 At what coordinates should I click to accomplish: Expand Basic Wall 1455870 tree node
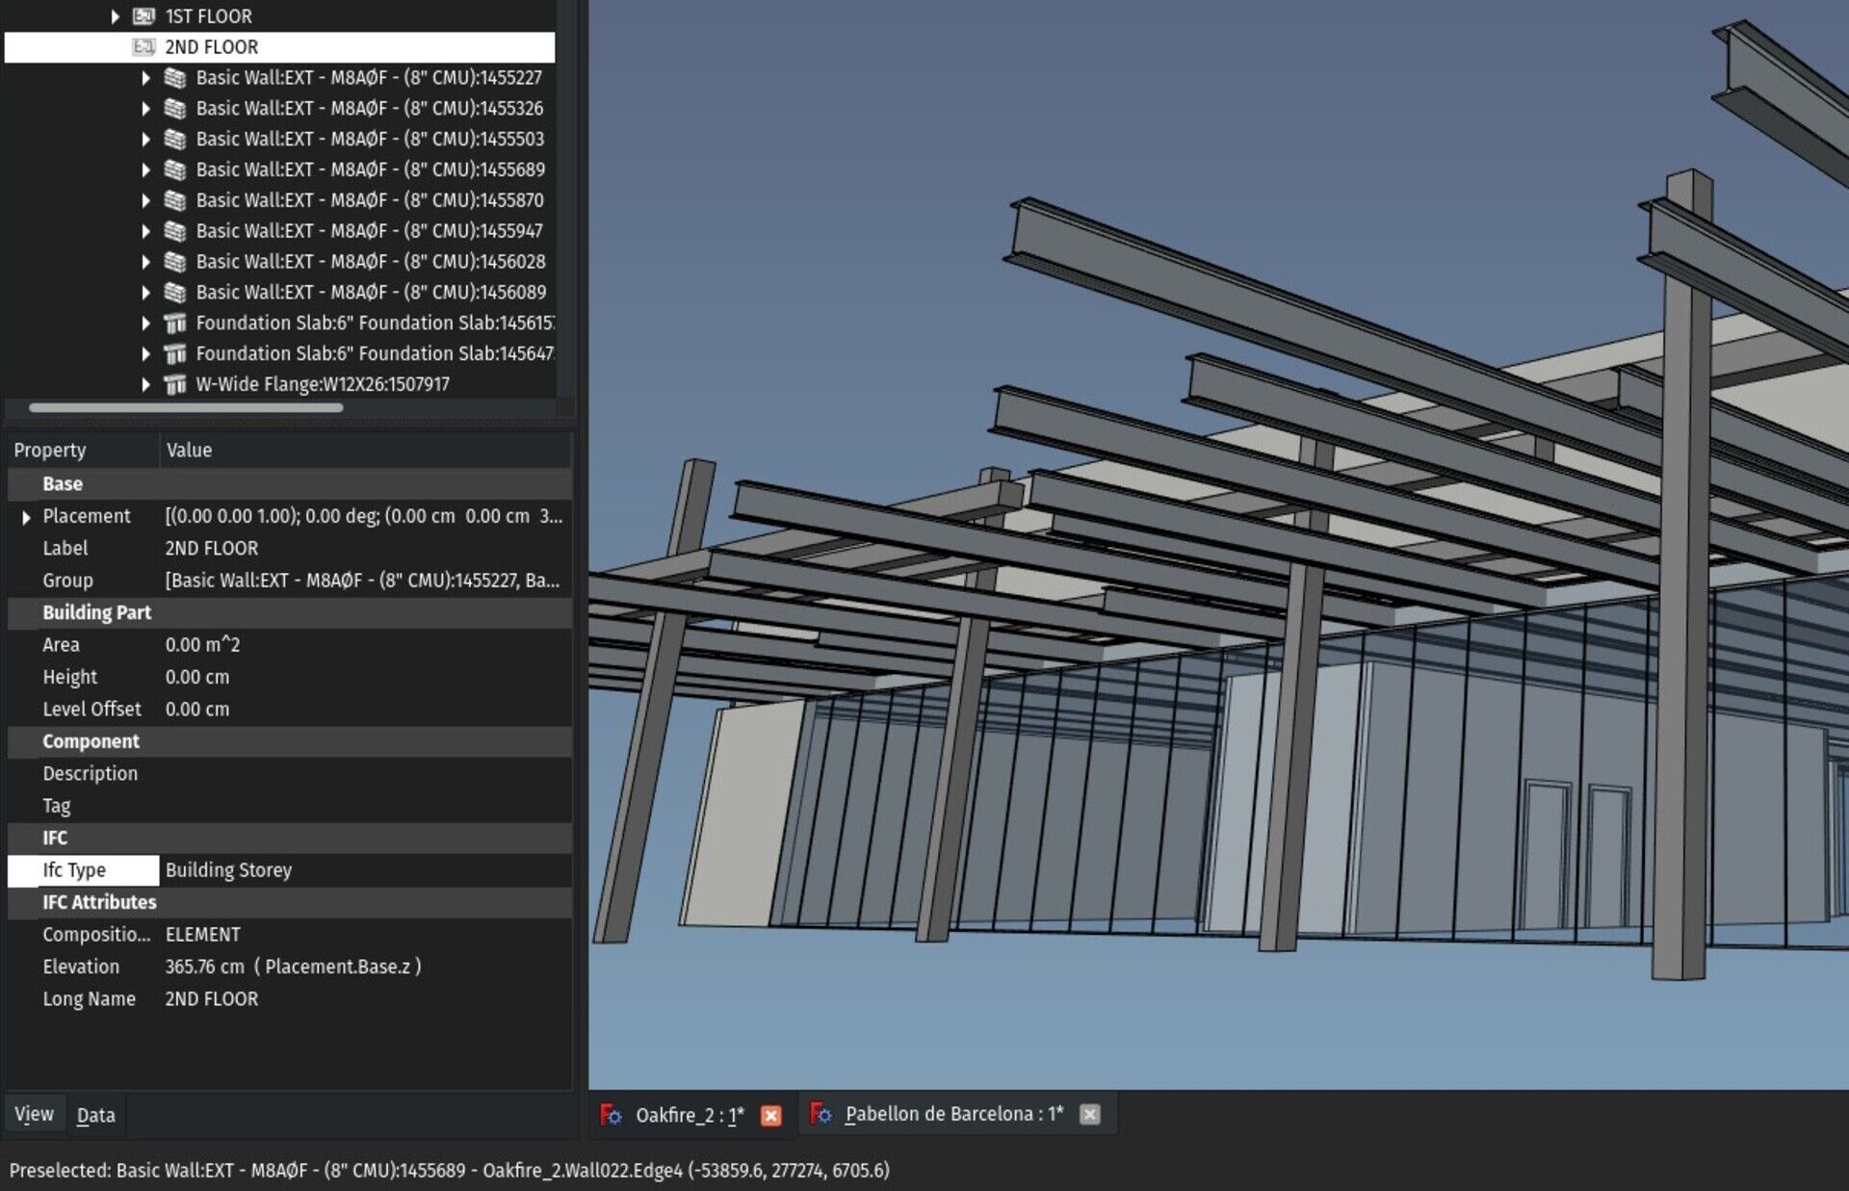pos(145,201)
